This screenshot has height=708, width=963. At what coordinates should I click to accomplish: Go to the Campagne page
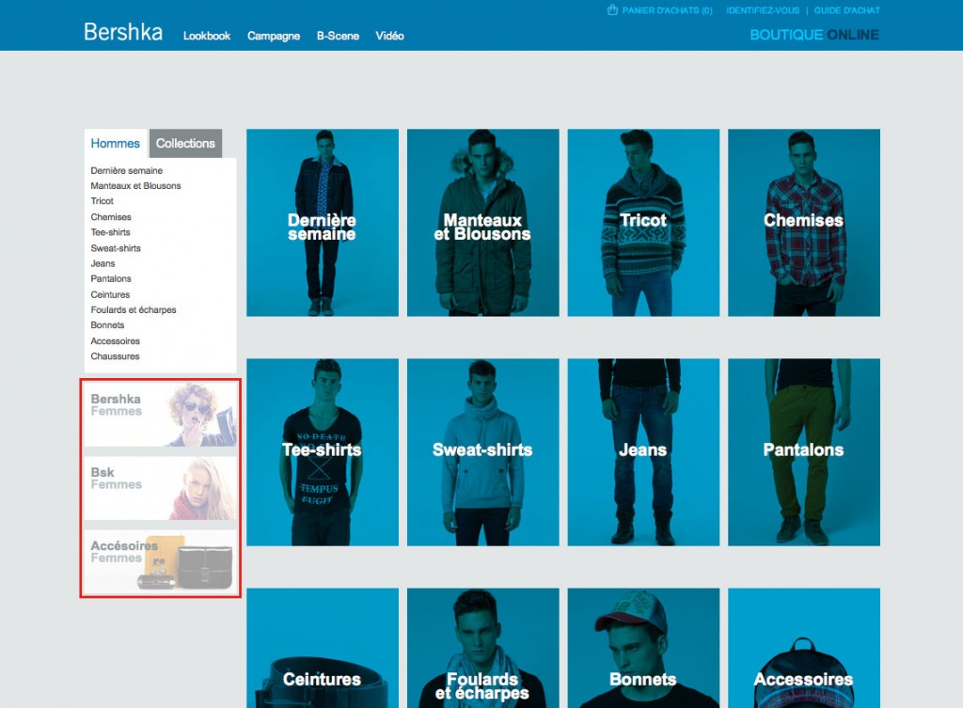click(274, 36)
